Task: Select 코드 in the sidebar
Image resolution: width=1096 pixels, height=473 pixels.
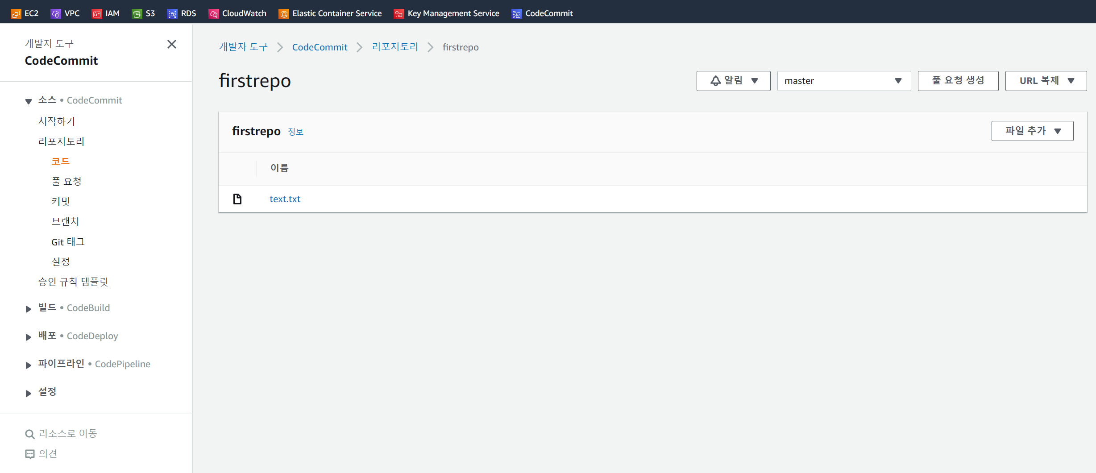Action: click(x=61, y=161)
